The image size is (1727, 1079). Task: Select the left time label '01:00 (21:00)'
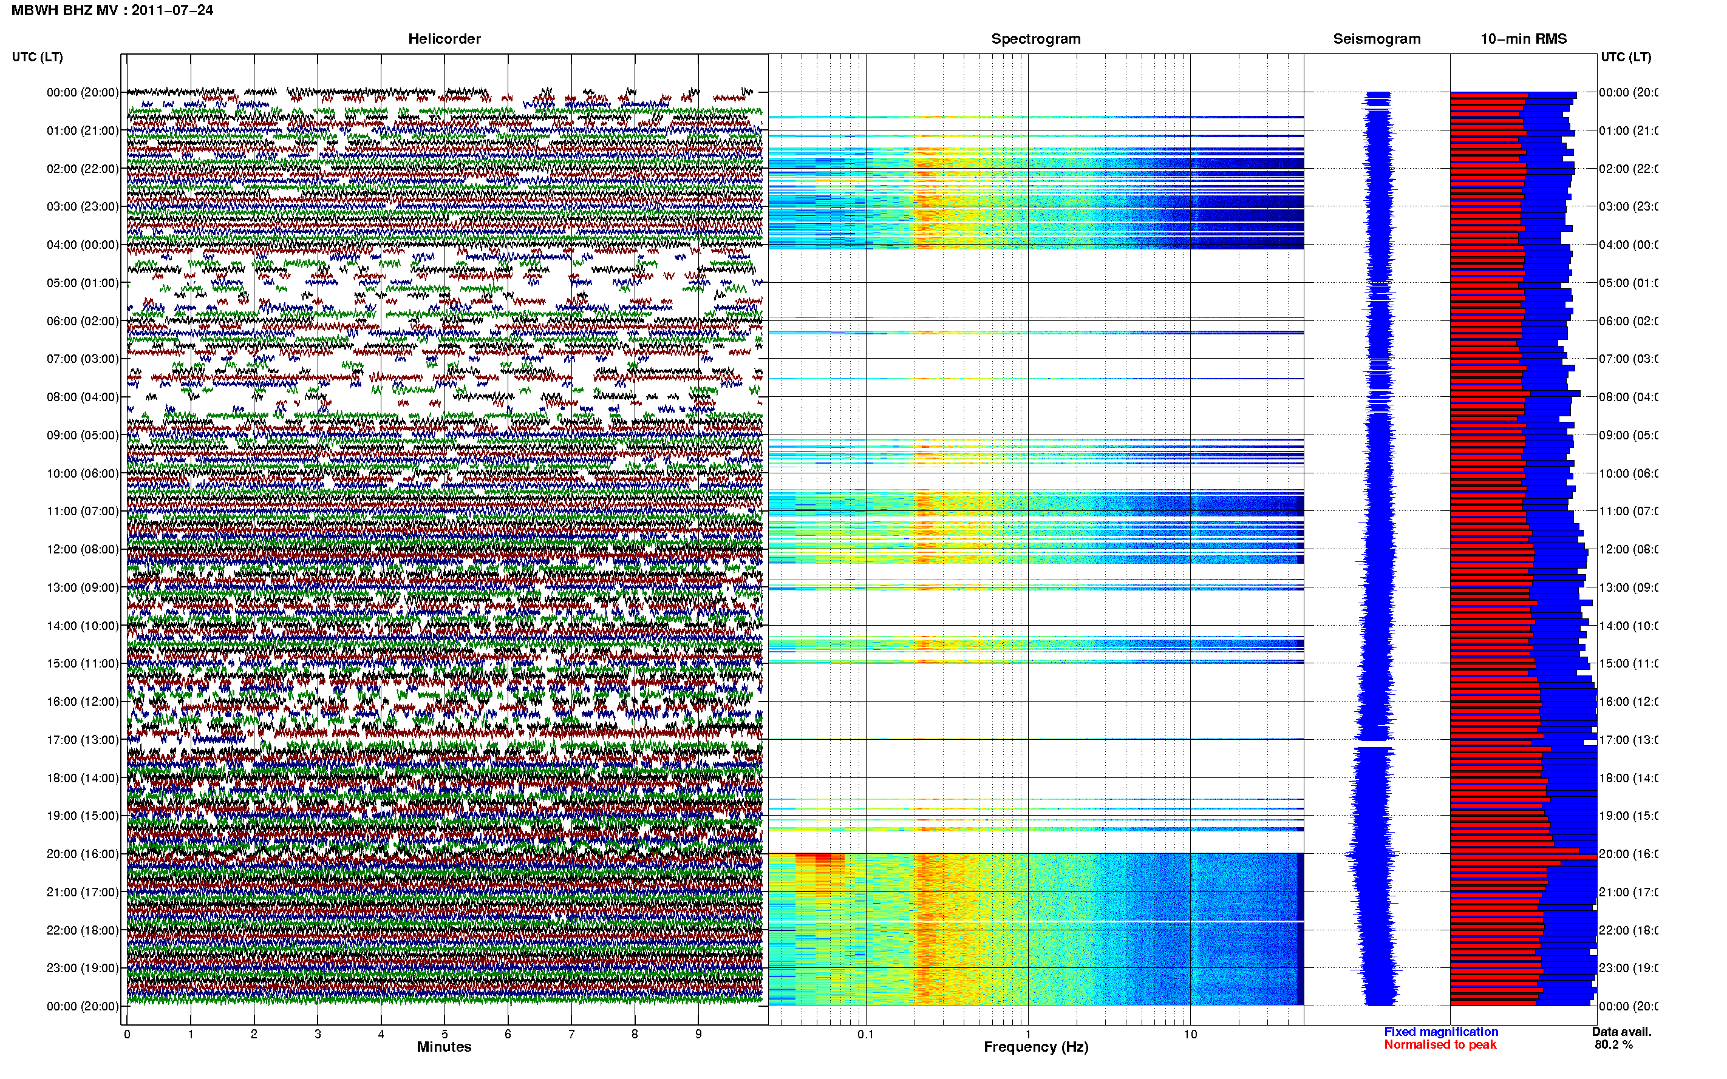83,130
